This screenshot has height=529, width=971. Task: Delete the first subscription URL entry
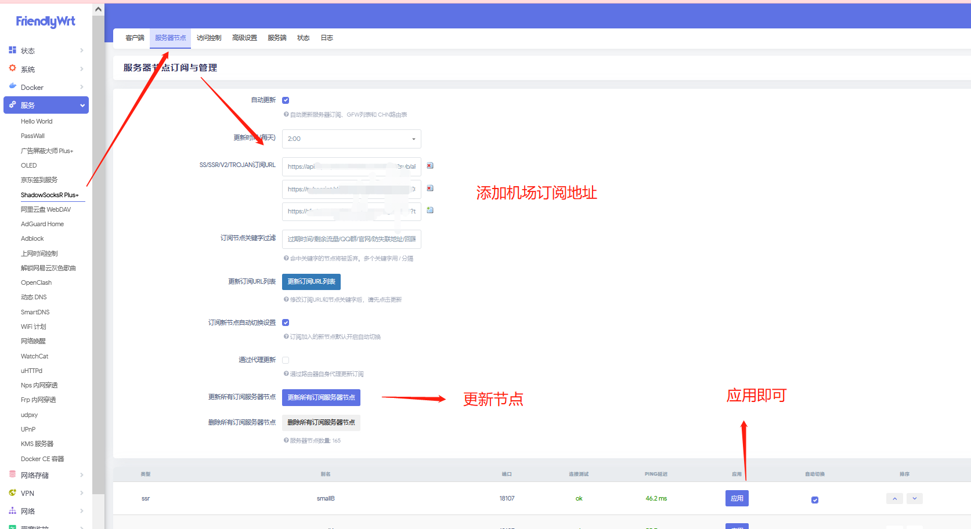(430, 166)
